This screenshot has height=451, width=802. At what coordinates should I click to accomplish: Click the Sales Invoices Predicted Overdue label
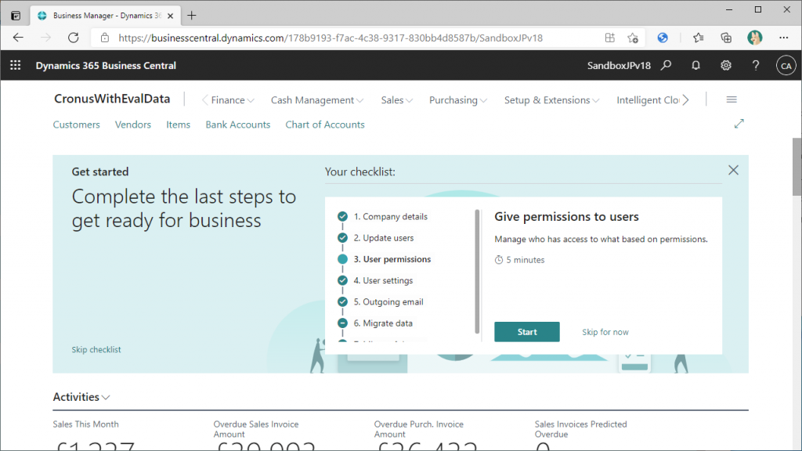point(580,429)
